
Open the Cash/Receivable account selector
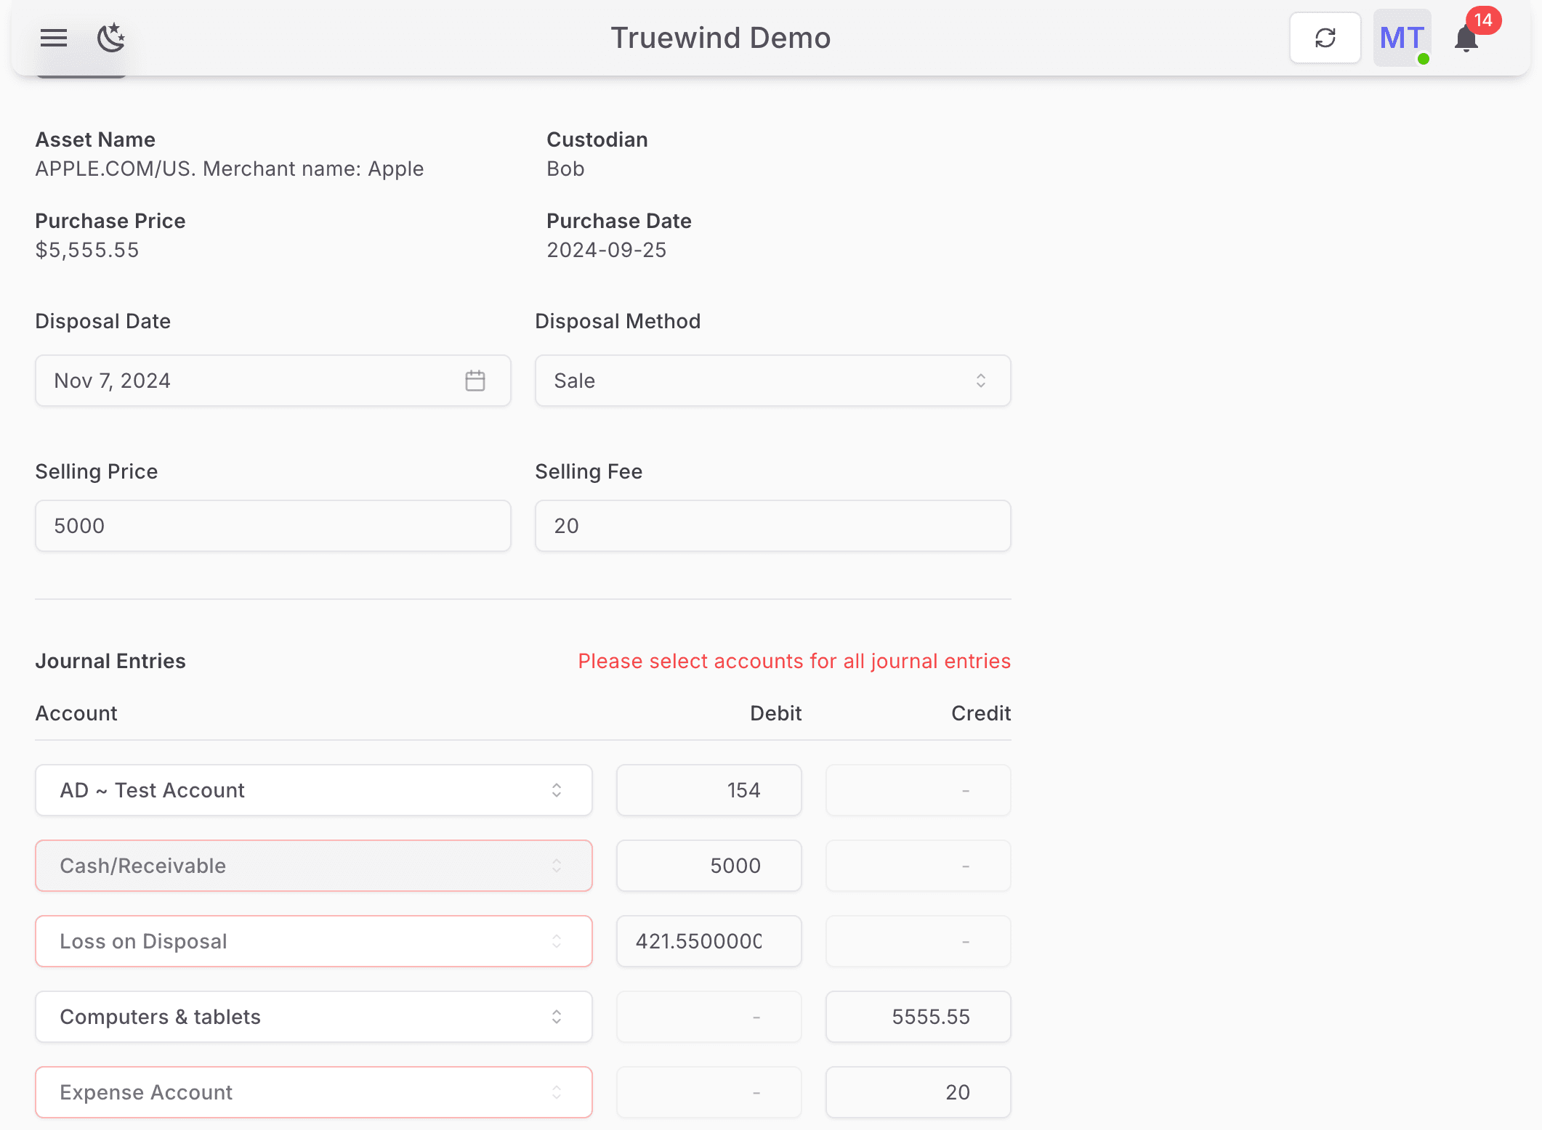(x=313, y=865)
